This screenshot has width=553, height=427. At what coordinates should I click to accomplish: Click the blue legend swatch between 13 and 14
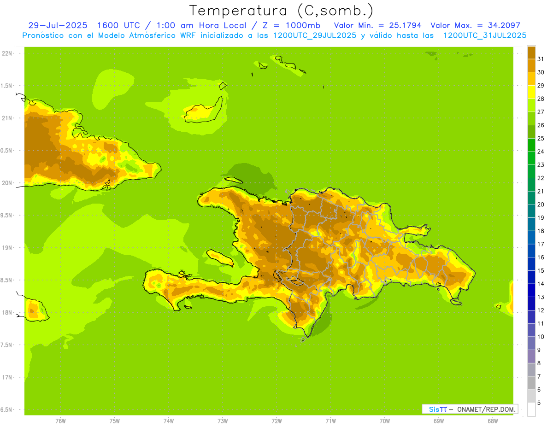[x=531, y=290]
